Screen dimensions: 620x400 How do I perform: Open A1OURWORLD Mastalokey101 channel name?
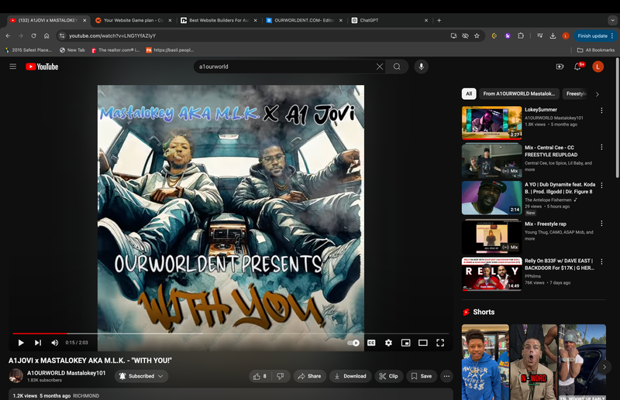[67, 373]
